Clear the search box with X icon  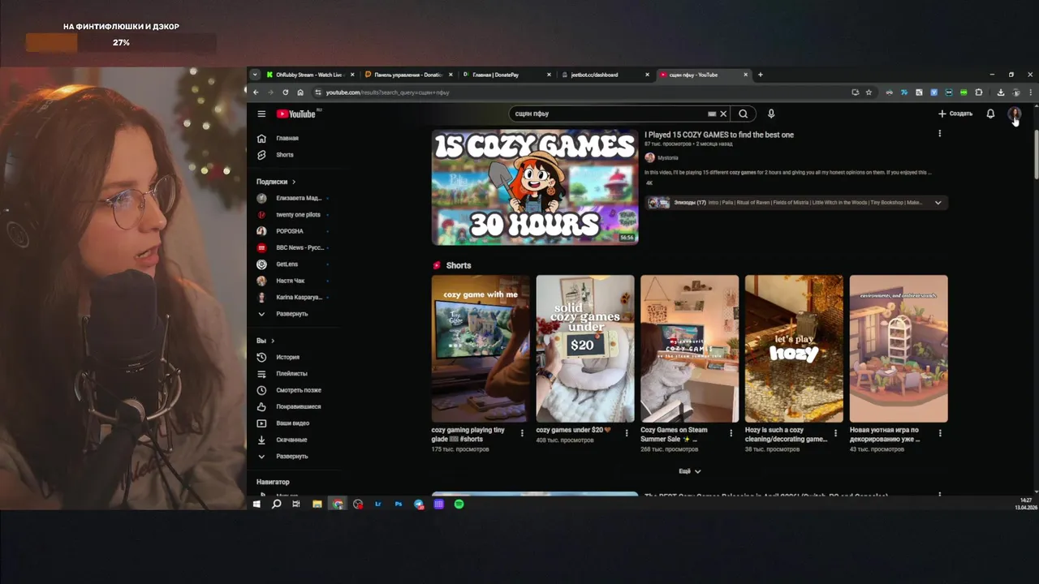pos(723,114)
